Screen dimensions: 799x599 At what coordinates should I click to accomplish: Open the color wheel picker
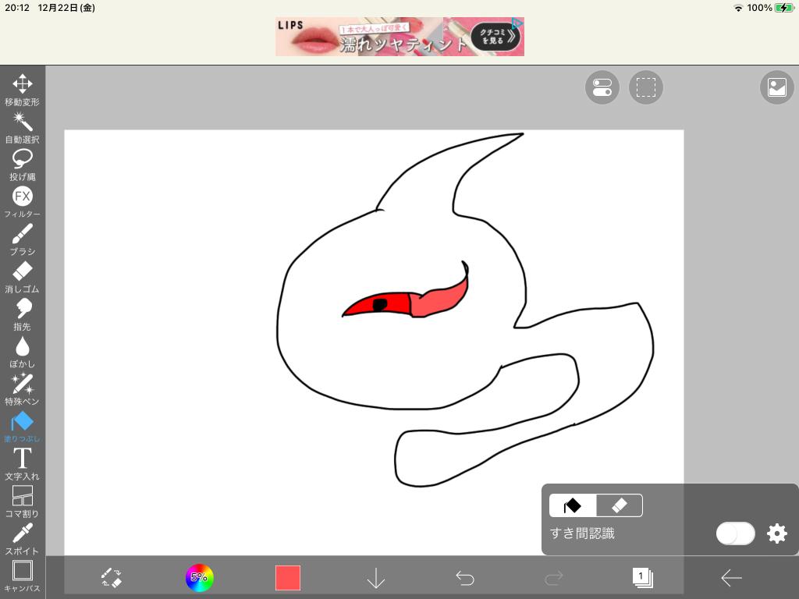tap(199, 578)
